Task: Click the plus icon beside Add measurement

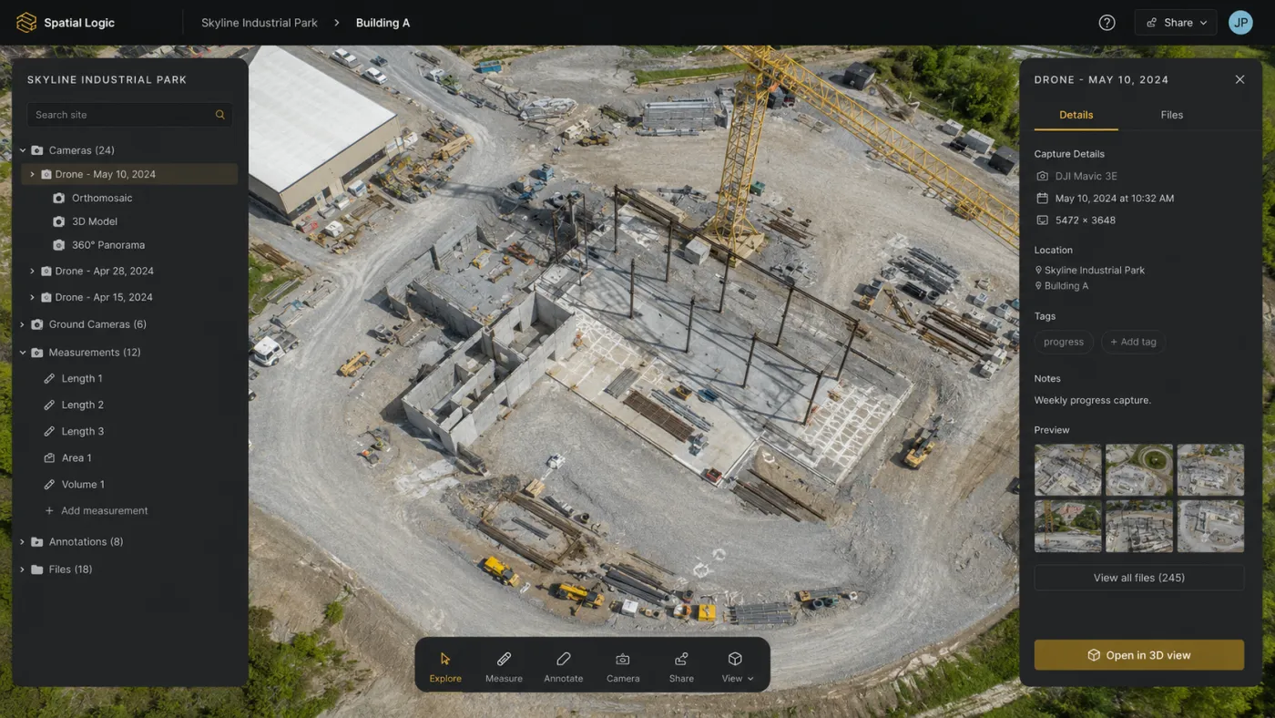Action: [50, 510]
